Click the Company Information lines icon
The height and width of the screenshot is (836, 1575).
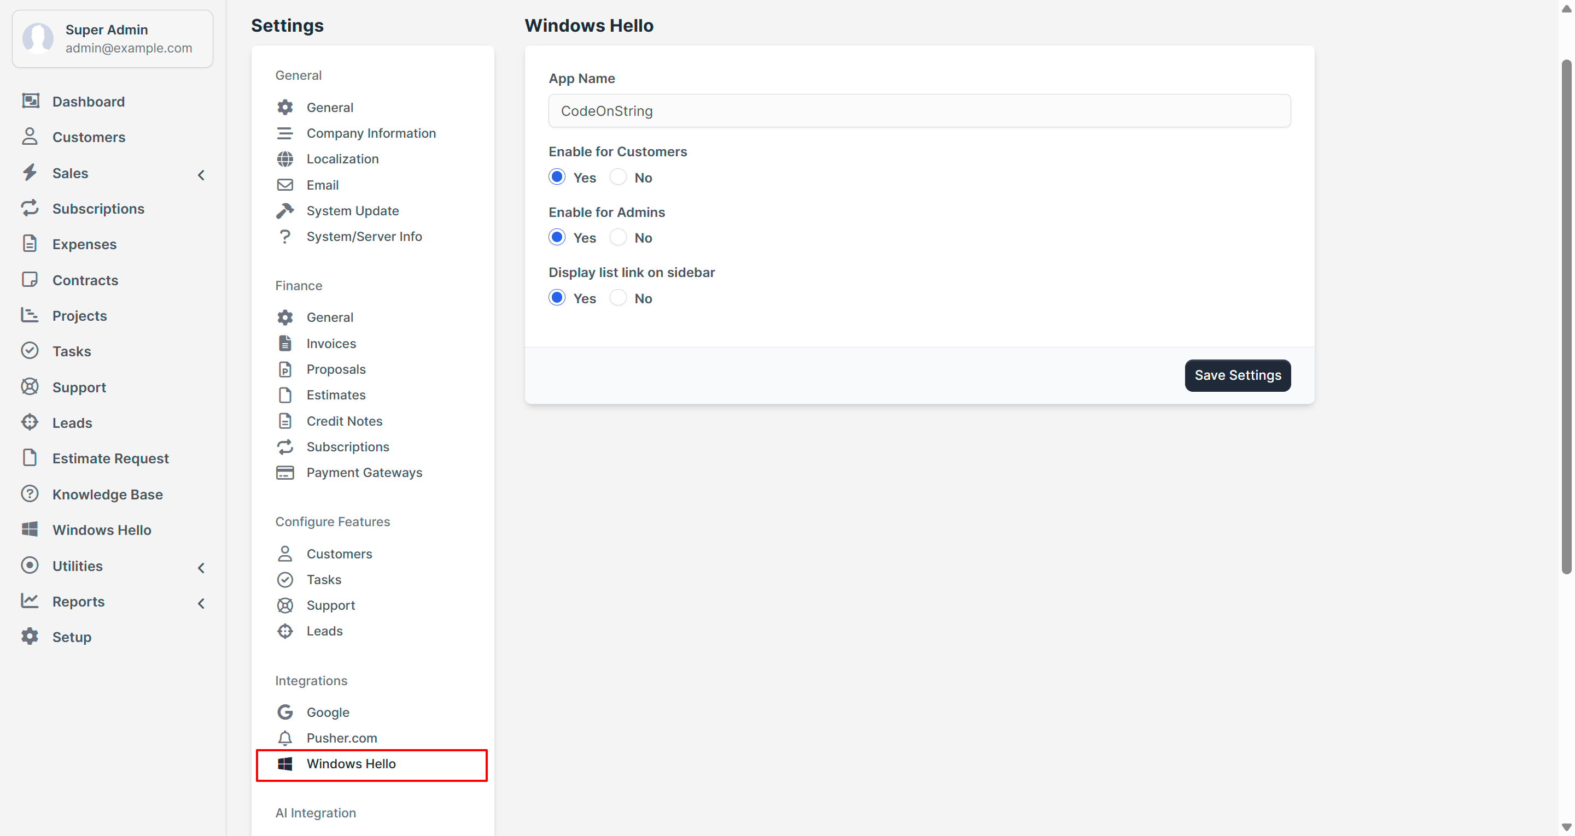click(x=285, y=133)
